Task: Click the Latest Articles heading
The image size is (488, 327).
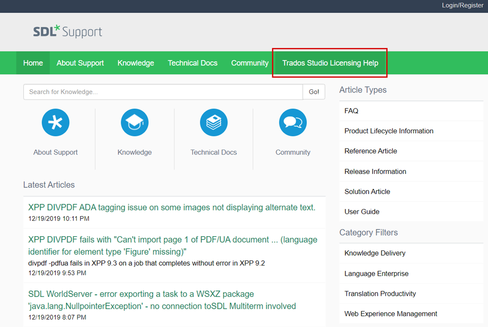Action: click(x=49, y=185)
